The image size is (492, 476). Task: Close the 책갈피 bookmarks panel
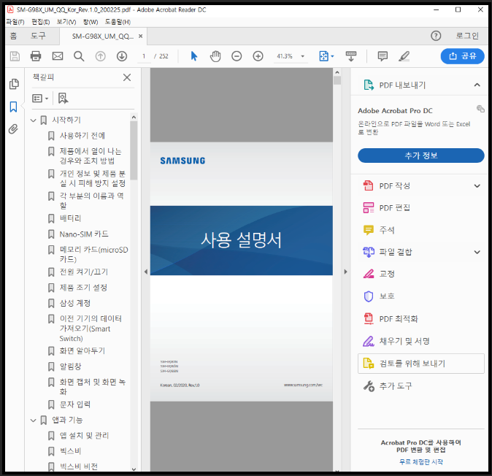point(127,77)
